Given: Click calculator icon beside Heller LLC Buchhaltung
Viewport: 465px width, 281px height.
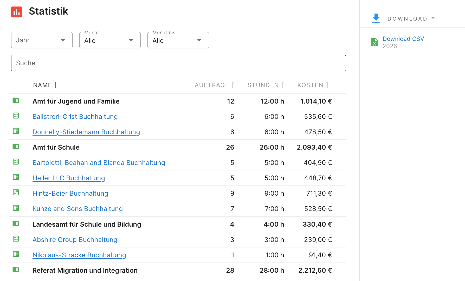Looking at the screenshot, I should point(16,177).
